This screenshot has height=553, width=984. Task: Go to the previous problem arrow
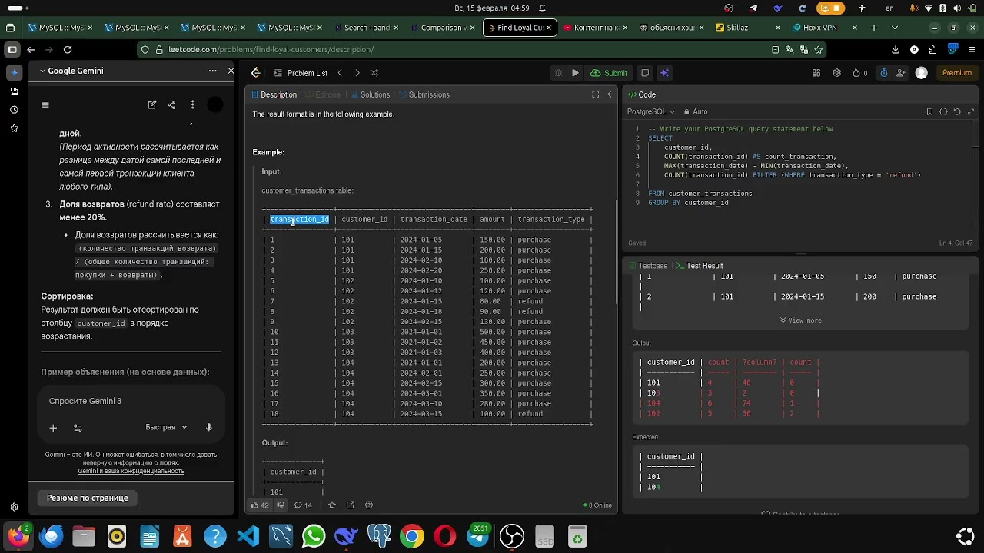tap(339, 73)
